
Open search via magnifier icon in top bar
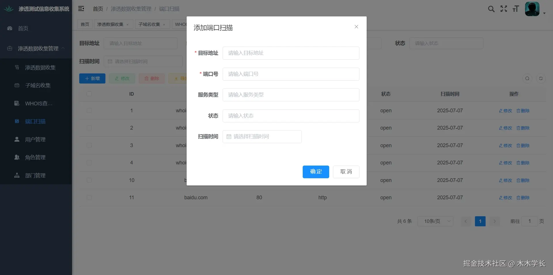(x=491, y=9)
